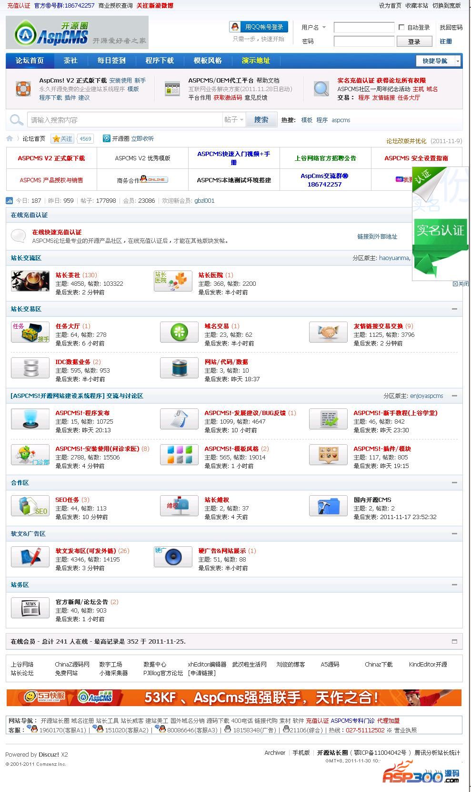Select the 每日签到 nav tab
This screenshot has width=471, height=792.
pos(111,61)
